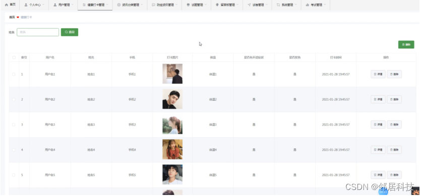Open the check-in photo of 用户名1
Screen dimensions: 422x196
pos(172,74)
